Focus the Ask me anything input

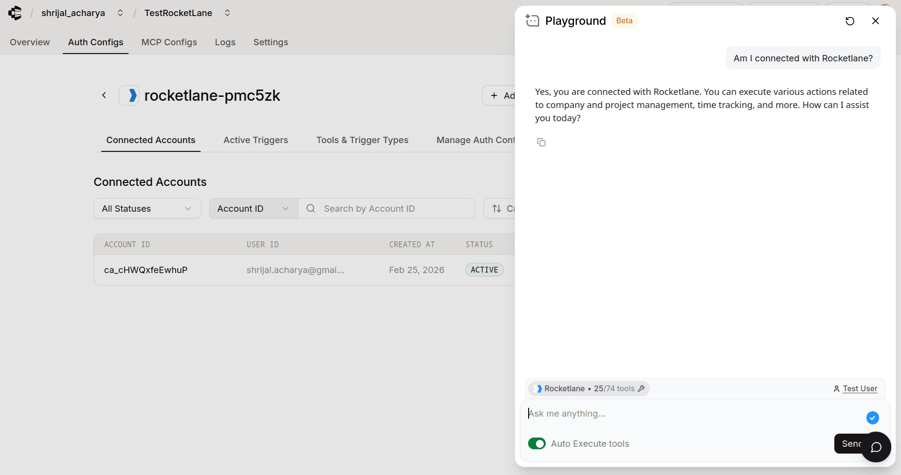point(694,414)
